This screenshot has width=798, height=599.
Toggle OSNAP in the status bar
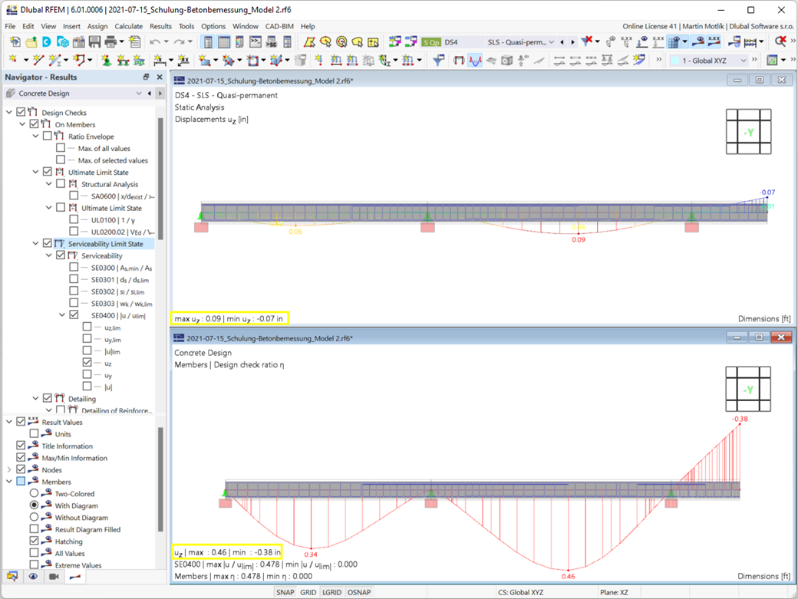pos(358,592)
